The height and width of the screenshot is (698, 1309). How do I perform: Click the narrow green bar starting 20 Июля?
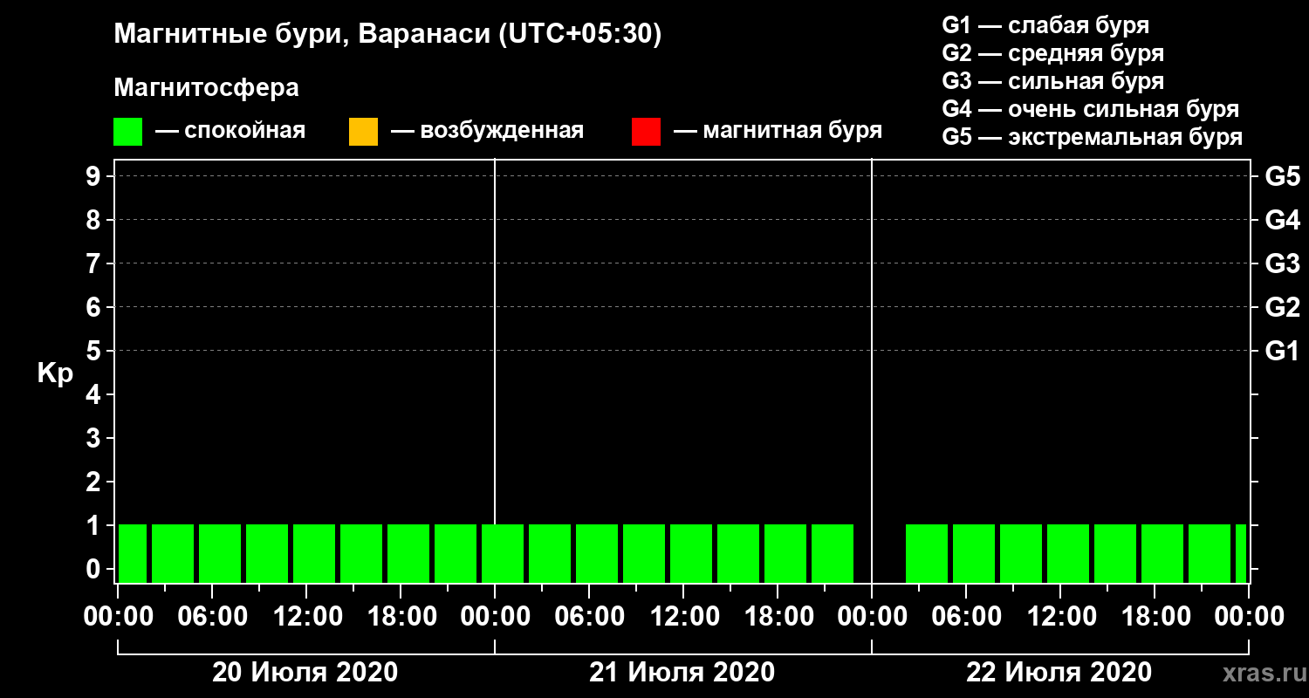(133, 553)
